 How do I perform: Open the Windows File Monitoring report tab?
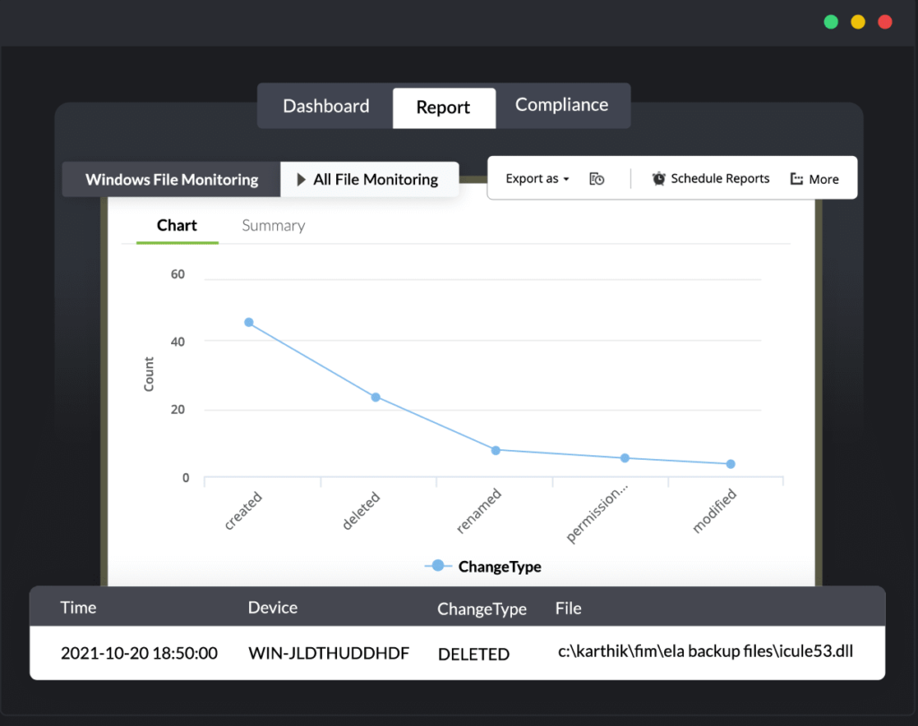point(170,179)
